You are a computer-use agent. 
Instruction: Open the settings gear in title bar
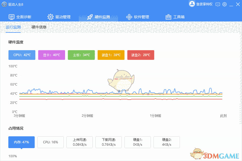click(x=225, y=4)
